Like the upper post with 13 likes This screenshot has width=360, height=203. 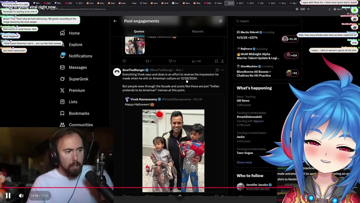[x=172, y=61]
